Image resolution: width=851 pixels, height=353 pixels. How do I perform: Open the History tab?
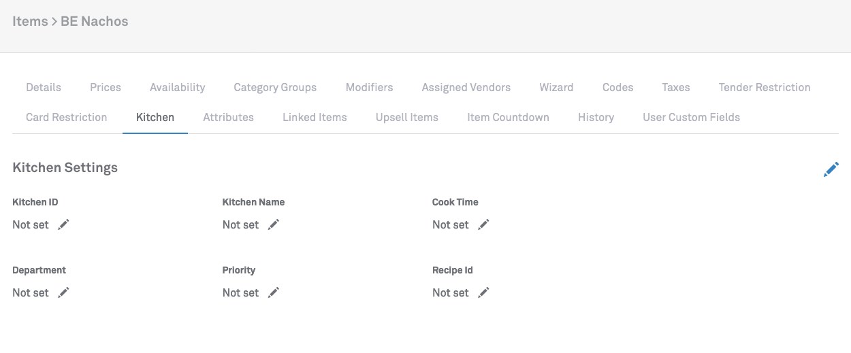point(596,117)
